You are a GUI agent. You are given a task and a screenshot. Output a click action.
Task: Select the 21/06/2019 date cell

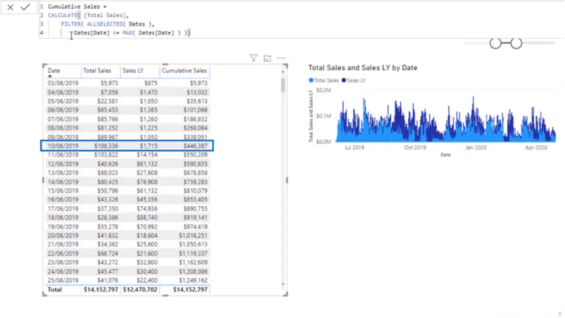coord(63,245)
